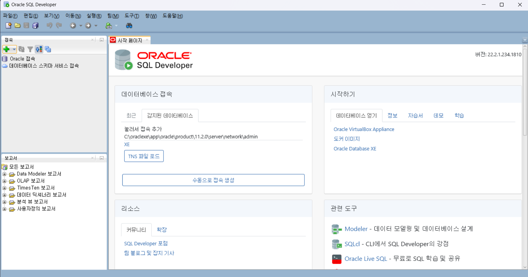Image resolution: width=528 pixels, height=277 pixels.
Task: Minimize the 접속 panel
Action: pos(102,40)
